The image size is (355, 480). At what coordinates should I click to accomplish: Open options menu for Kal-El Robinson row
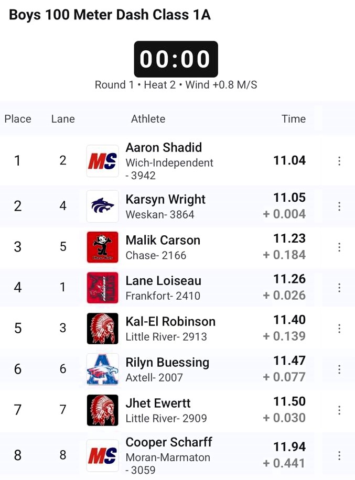pyautogui.click(x=339, y=329)
